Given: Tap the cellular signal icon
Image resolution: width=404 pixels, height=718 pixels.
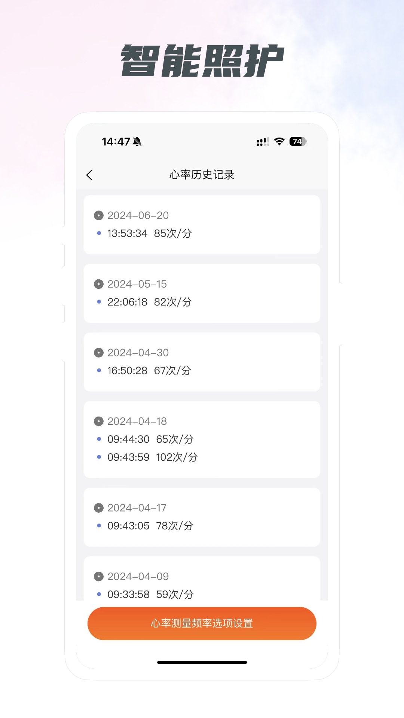Looking at the screenshot, I should click(x=263, y=142).
